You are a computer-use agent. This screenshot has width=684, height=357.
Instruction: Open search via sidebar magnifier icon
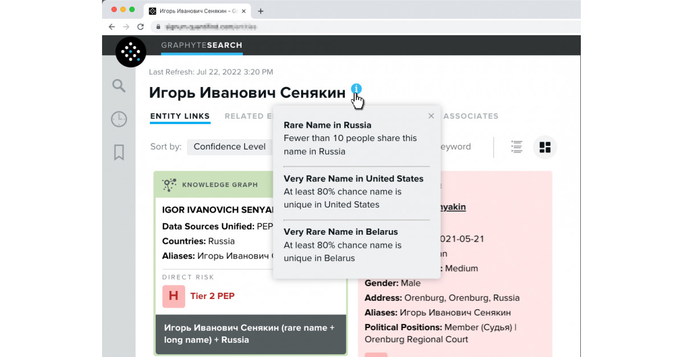(119, 86)
